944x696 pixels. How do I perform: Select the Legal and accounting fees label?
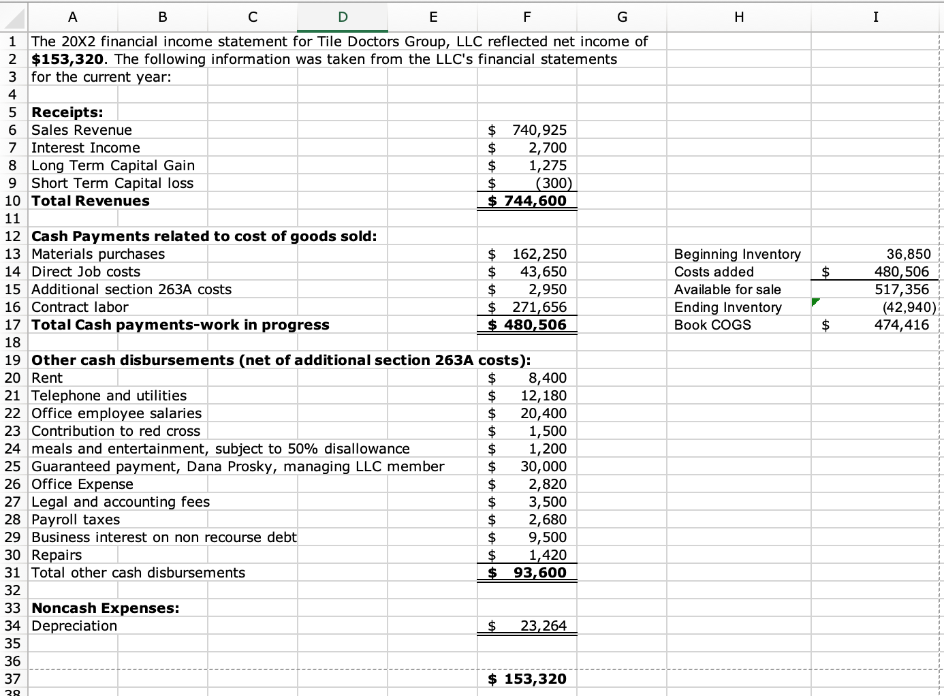[121, 502]
